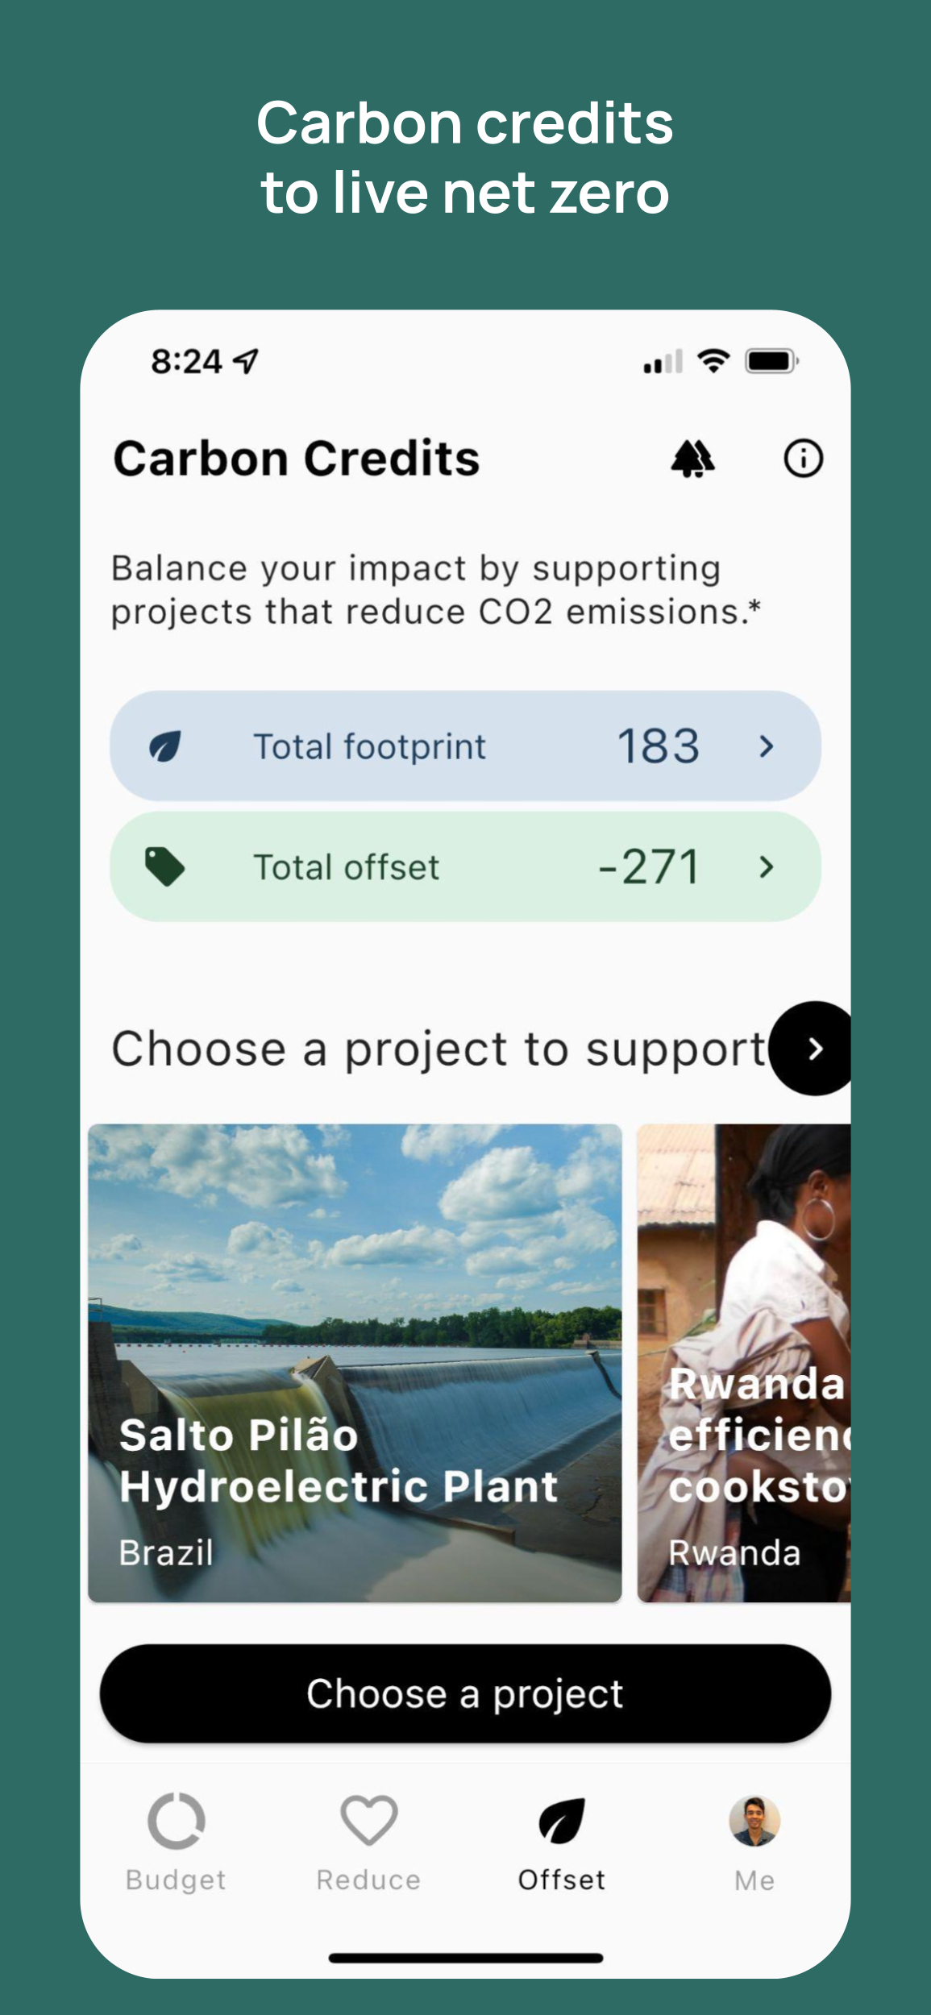The image size is (931, 2015).
Task: Switch to the Reduce tab label
Action: pyautogui.click(x=368, y=1880)
